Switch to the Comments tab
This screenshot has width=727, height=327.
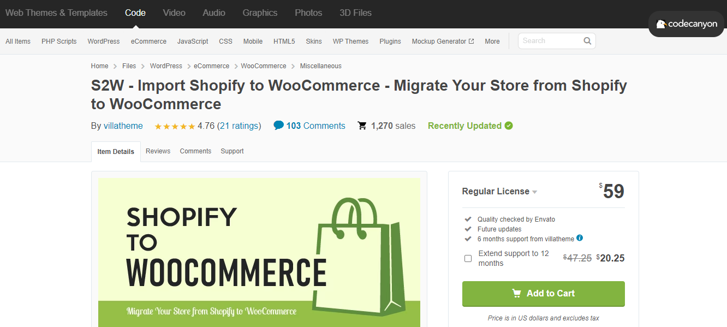[195, 151]
